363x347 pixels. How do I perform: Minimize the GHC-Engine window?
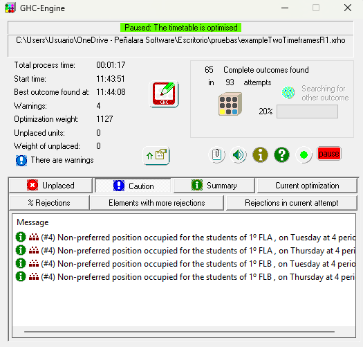pyautogui.click(x=285, y=8)
